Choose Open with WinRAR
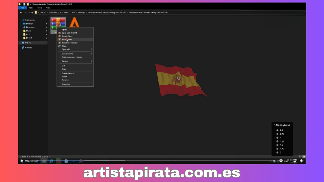The image size is (324, 182). [69, 33]
